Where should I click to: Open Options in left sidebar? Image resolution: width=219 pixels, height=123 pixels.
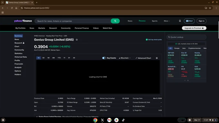[18, 71]
